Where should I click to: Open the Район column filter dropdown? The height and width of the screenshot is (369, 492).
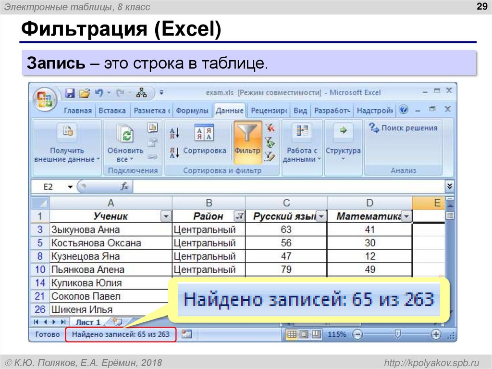click(x=239, y=216)
